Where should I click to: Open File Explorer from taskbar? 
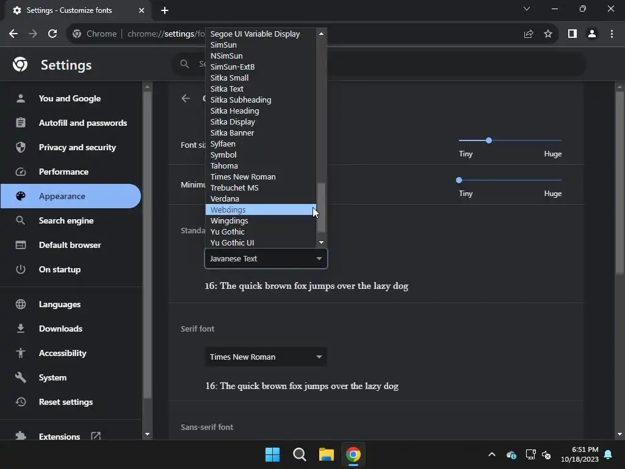tap(327, 454)
